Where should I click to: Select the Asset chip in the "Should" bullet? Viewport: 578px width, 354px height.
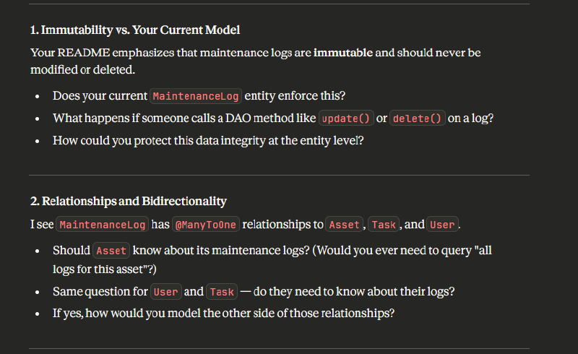[111, 251]
